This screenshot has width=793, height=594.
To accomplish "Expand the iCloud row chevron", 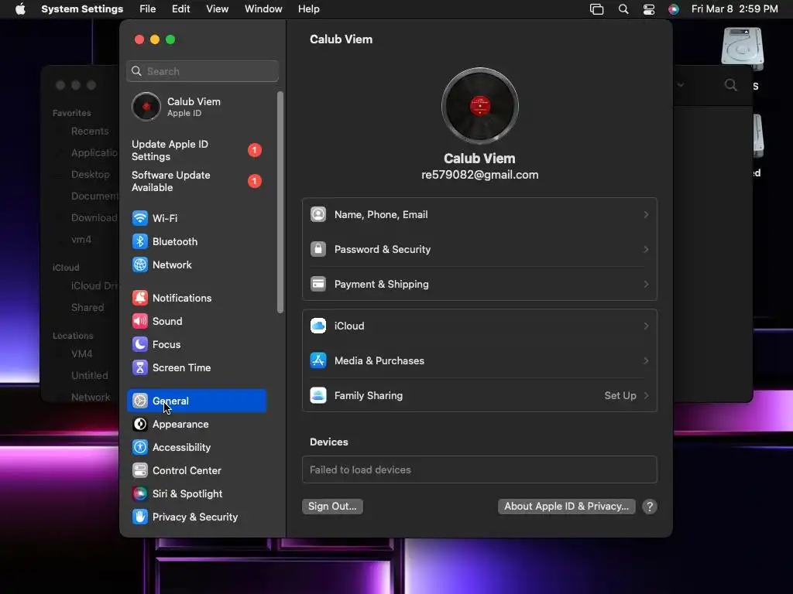I will [646, 326].
